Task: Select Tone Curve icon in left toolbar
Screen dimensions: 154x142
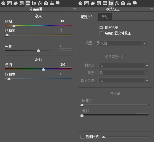Action: (9, 3)
